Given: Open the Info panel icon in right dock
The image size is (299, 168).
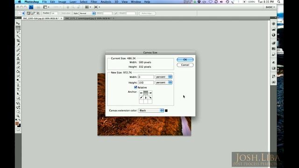Looking at the screenshot, I should tap(273, 35).
